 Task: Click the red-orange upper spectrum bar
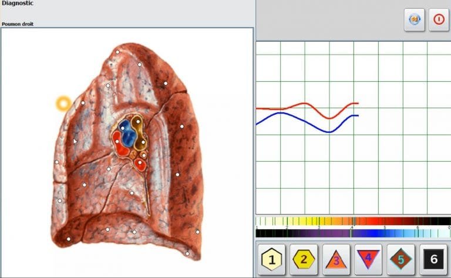(x=352, y=222)
